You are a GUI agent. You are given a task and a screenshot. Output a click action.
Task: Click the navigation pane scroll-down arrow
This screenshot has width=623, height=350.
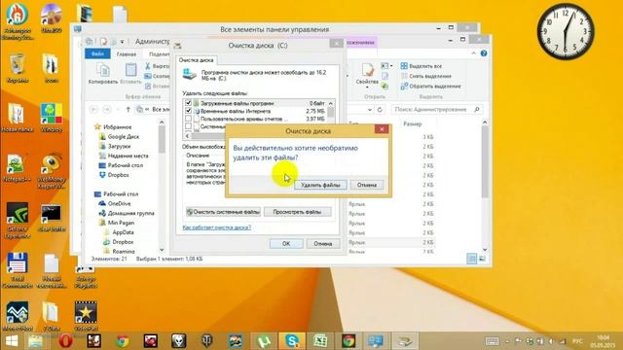(162, 250)
